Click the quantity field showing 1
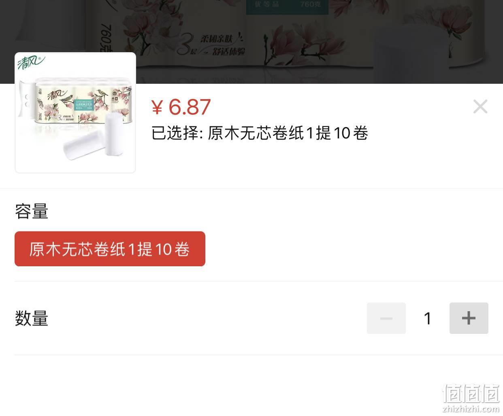 (x=428, y=318)
